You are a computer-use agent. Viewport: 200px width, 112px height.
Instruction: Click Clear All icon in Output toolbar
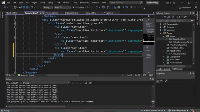(x=86, y=83)
